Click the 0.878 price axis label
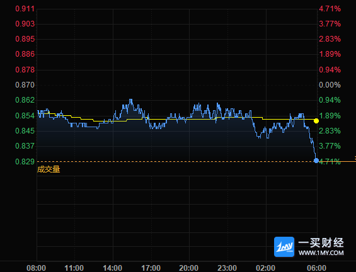The width and height of the screenshot is (356, 272). pyautogui.click(x=25, y=70)
